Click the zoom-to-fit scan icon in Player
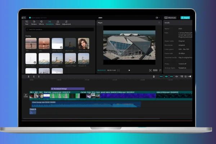 (x=150, y=70)
